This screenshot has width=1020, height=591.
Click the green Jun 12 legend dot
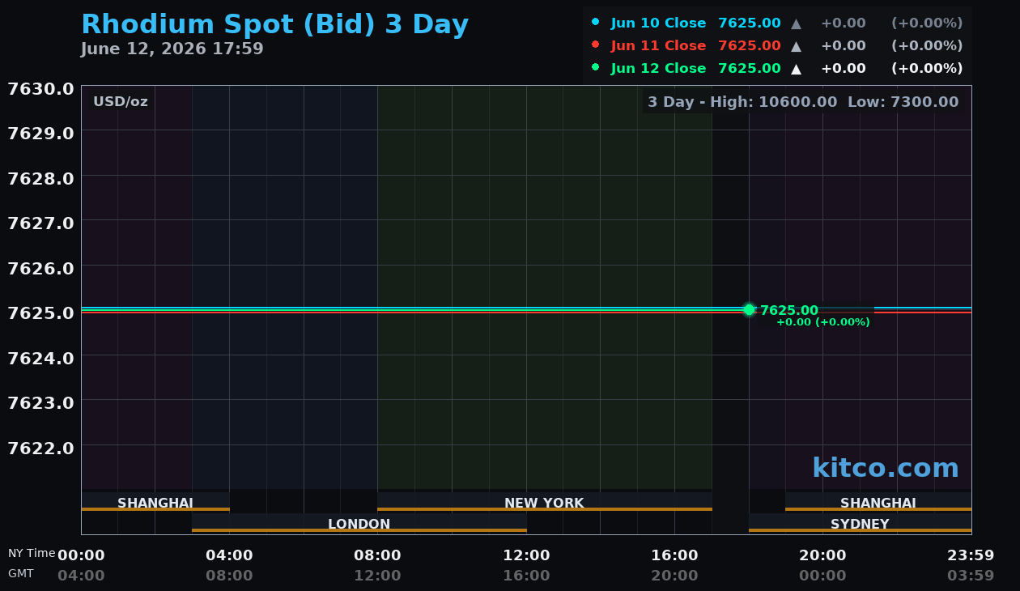coord(596,67)
